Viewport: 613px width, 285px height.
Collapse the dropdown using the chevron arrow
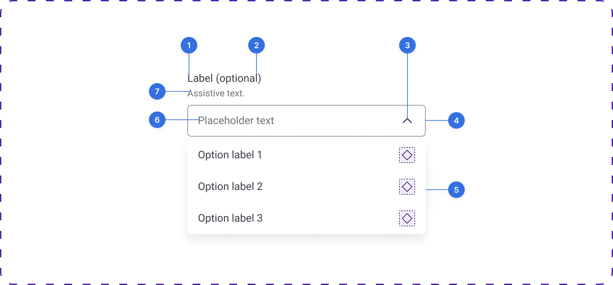pyautogui.click(x=407, y=121)
